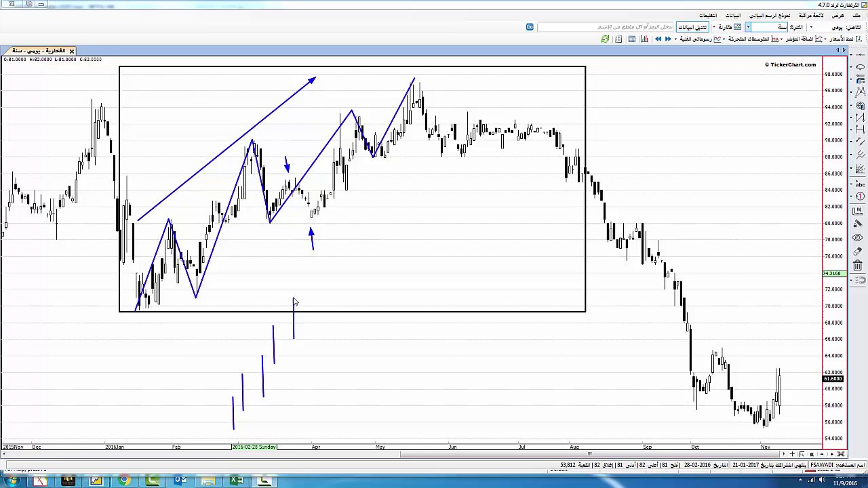868x488 pixels.
Task: Select the Fibonacci arcs tool
Action: pos(859,105)
